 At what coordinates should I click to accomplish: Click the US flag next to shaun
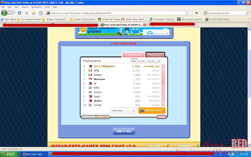[90, 92]
